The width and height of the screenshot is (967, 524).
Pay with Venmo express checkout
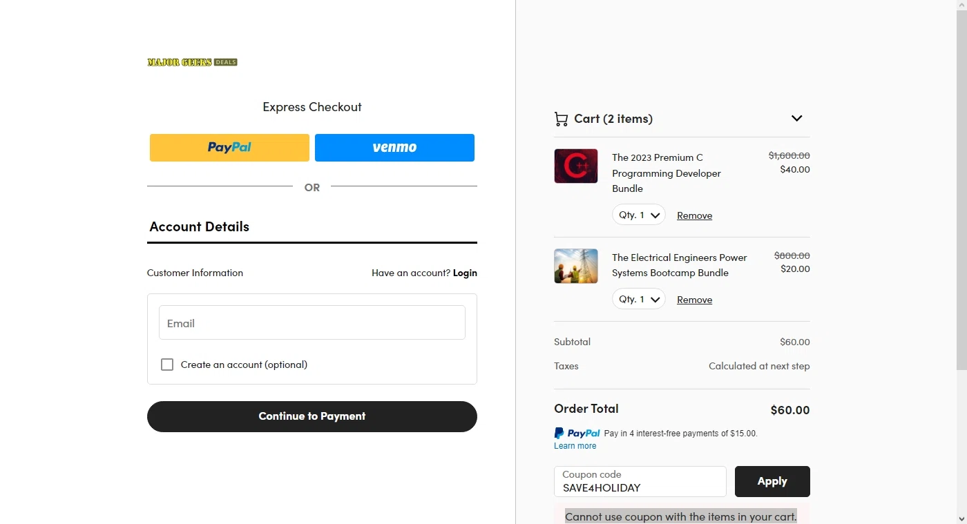pyautogui.click(x=394, y=148)
